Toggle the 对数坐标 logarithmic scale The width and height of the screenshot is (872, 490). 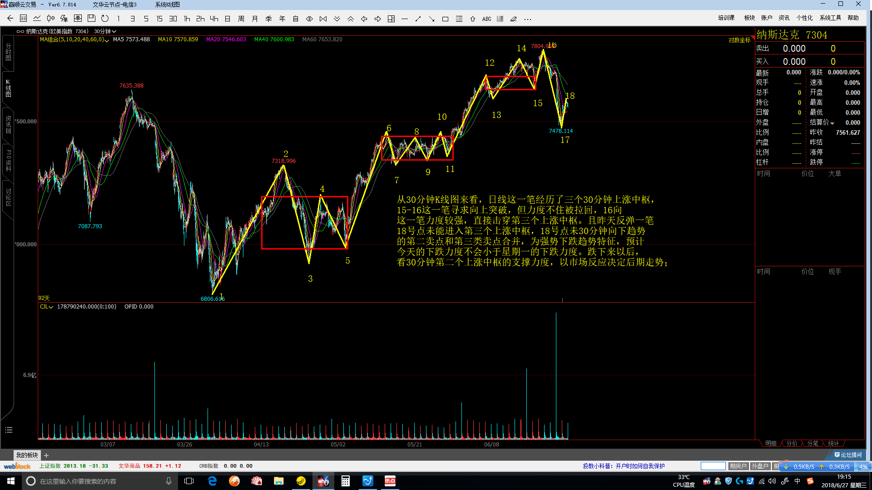[x=739, y=40]
